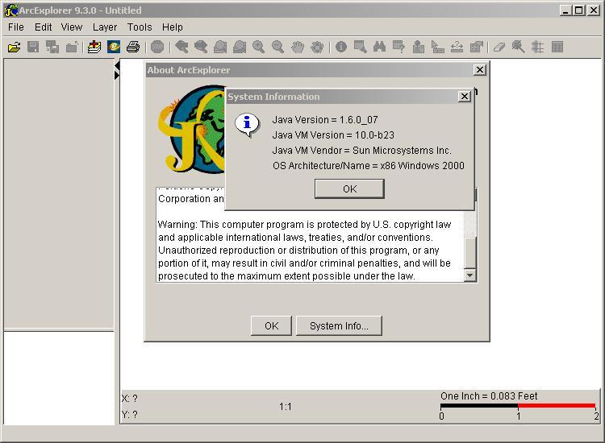Click the magnifier-style icon after the eraser
This screenshot has height=443, width=605.
[x=518, y=48]
